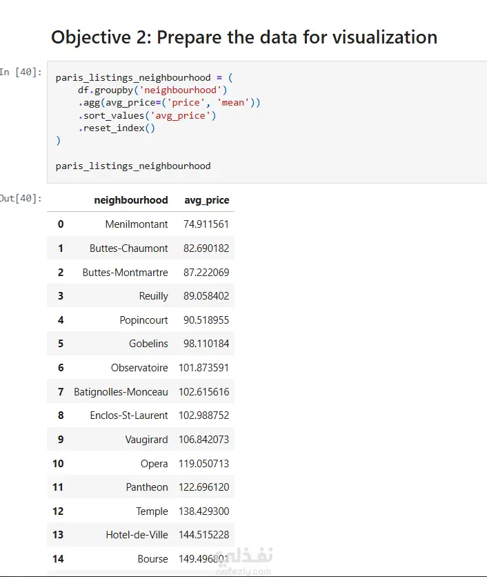Click the Hotel-de-Ville cell
487x577 pixels.
tap(137, 535)
